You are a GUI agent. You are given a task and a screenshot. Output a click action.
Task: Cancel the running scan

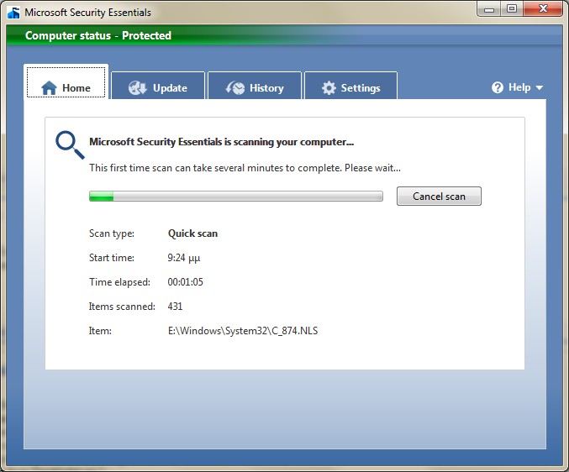[439, 197]
